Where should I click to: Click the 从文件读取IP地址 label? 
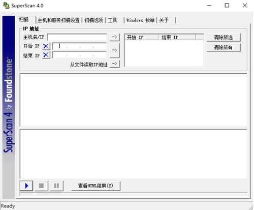pos(89,65)
